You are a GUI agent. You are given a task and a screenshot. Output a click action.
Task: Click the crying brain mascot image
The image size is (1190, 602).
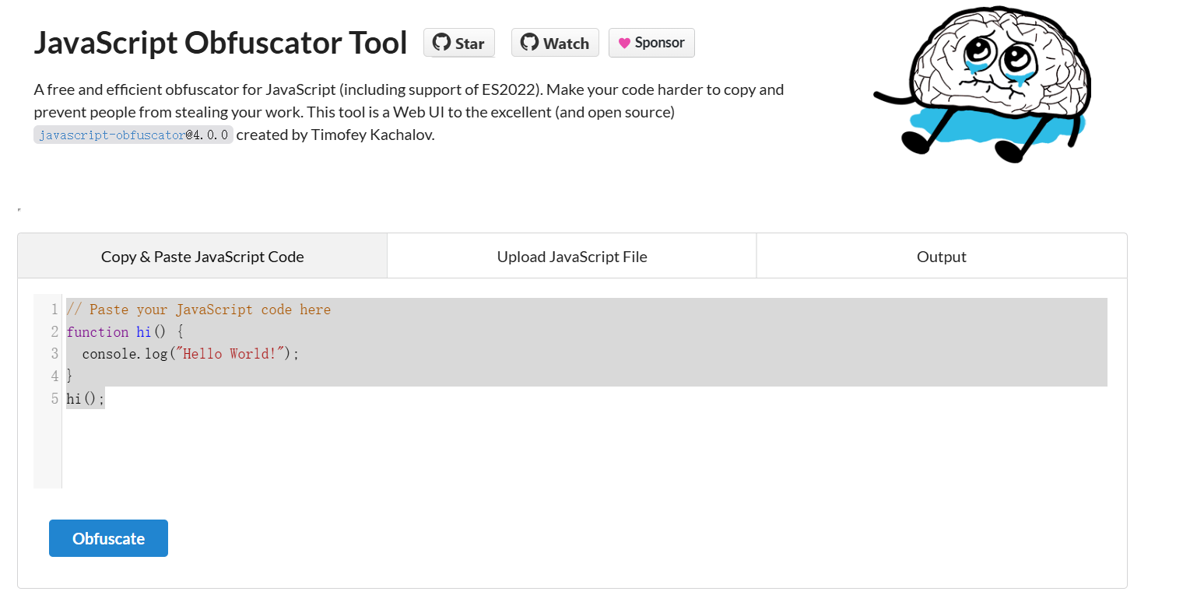(x=982, y=86)
